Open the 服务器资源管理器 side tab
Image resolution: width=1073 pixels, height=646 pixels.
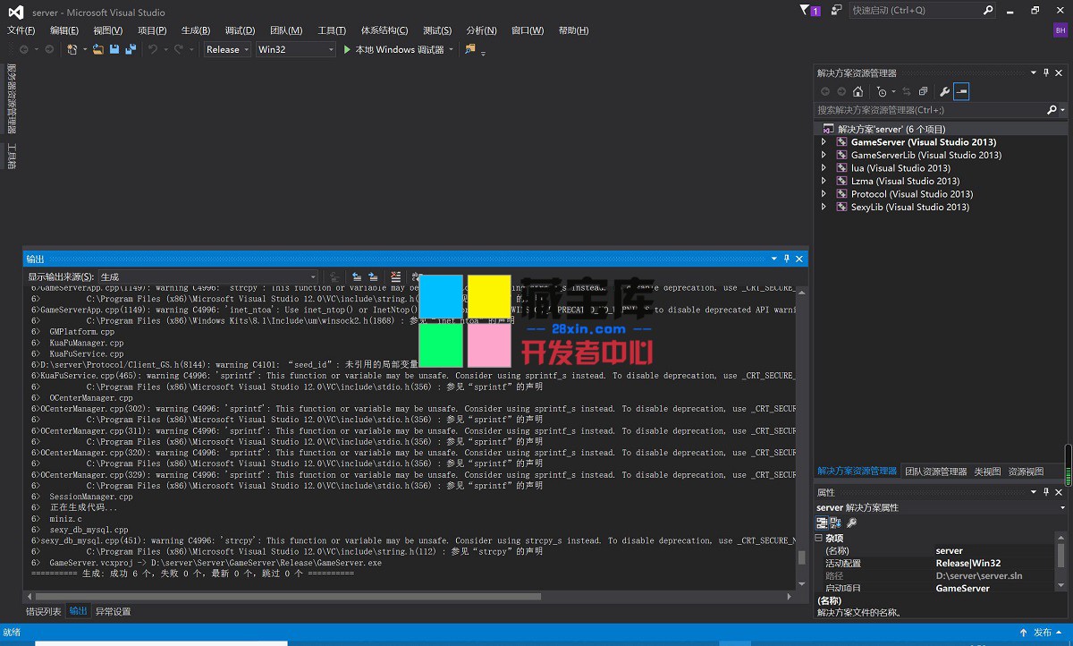[12, 98]
